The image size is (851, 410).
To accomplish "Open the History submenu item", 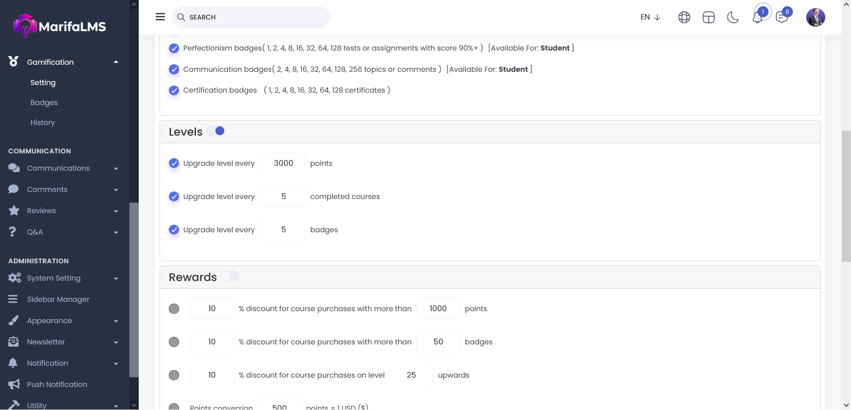I will coord(43,122).
